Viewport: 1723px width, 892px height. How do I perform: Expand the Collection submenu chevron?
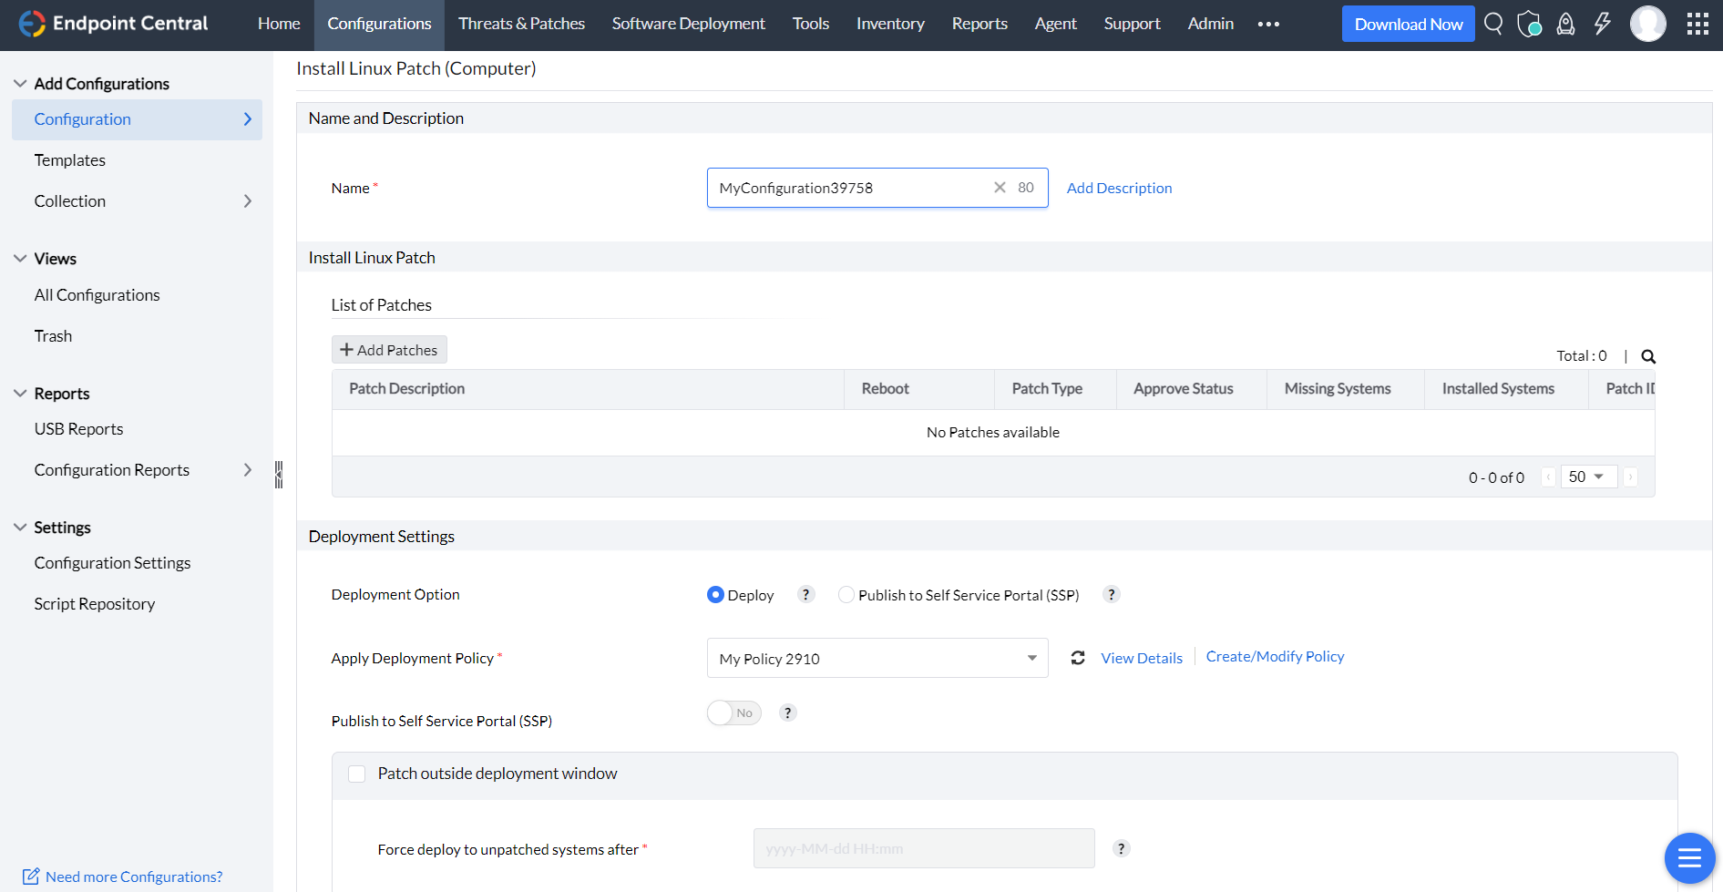pyautogui.click(x=247, y=201)
